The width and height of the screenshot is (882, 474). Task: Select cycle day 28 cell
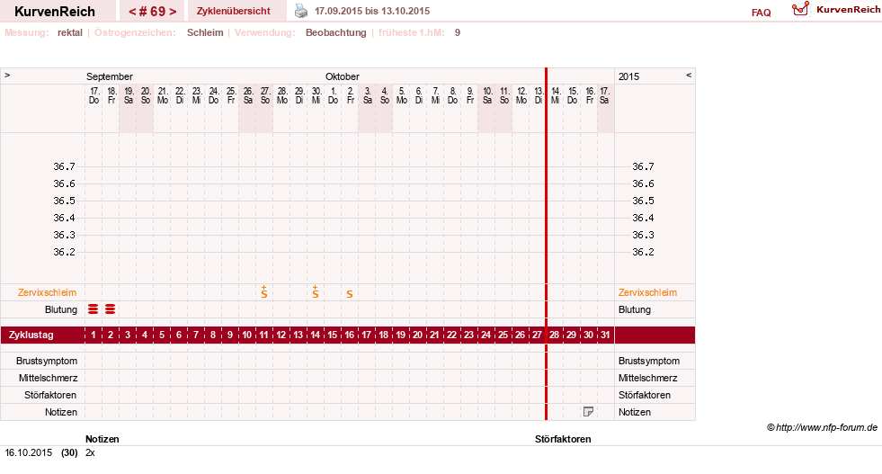pos(554,335)
